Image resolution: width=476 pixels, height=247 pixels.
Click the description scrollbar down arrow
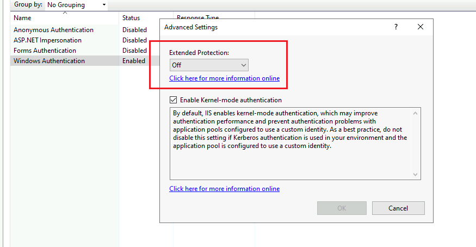(415, 175)
